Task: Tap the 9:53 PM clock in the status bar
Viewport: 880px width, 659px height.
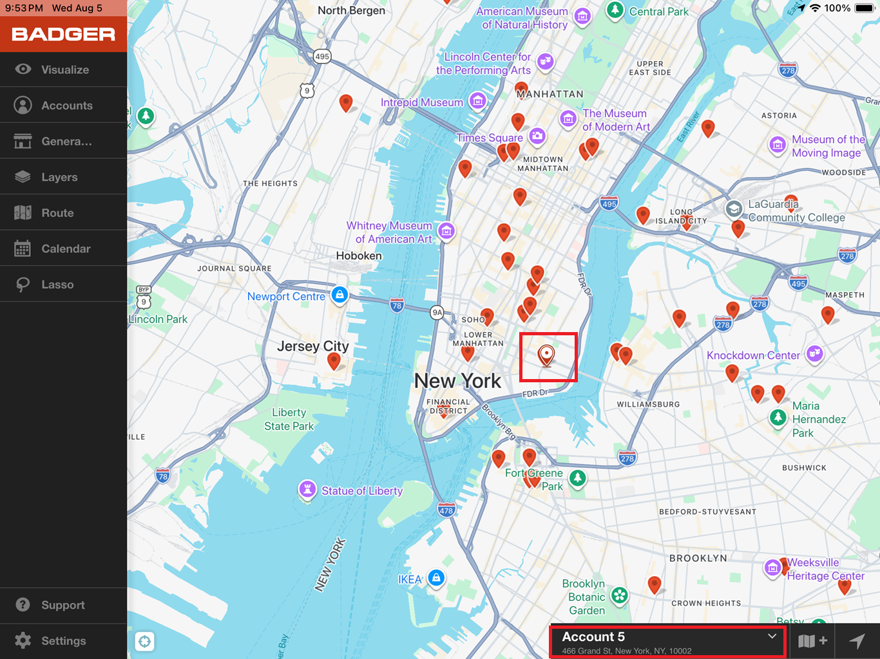Action: (24, 8)
